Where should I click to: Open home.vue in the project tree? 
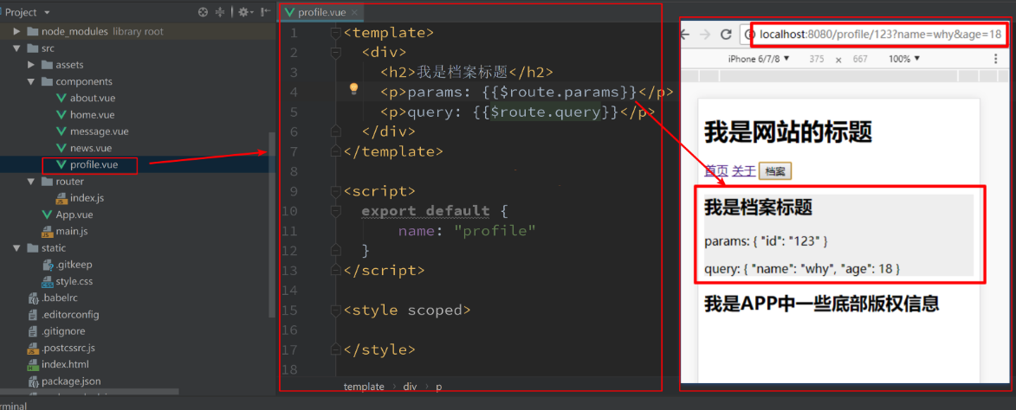(86, 114)
